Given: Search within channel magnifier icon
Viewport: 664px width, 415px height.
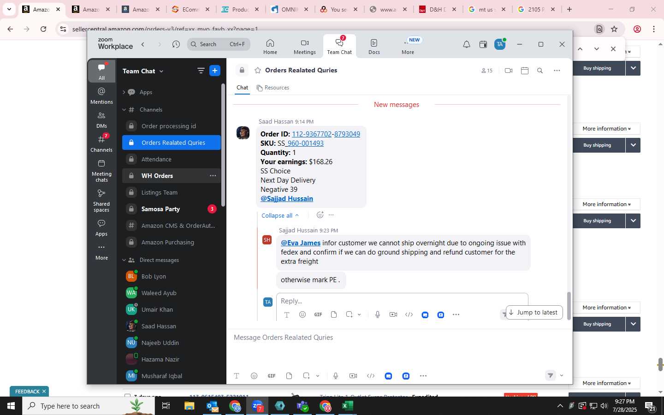Looking at the screenshot, I should point(540,71).
